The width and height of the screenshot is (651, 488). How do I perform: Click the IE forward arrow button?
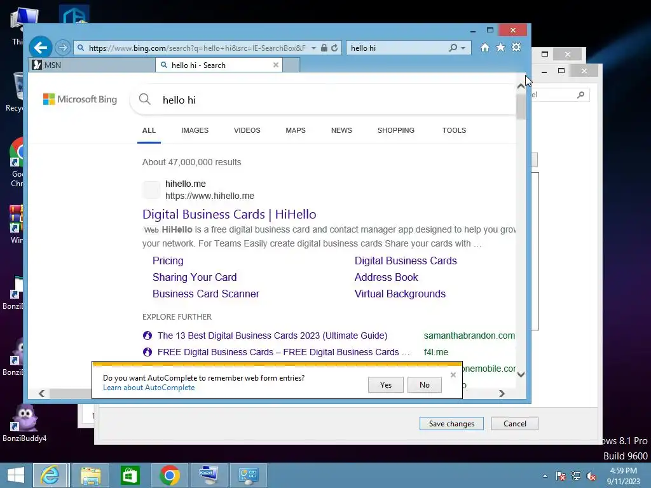point(63,48)
